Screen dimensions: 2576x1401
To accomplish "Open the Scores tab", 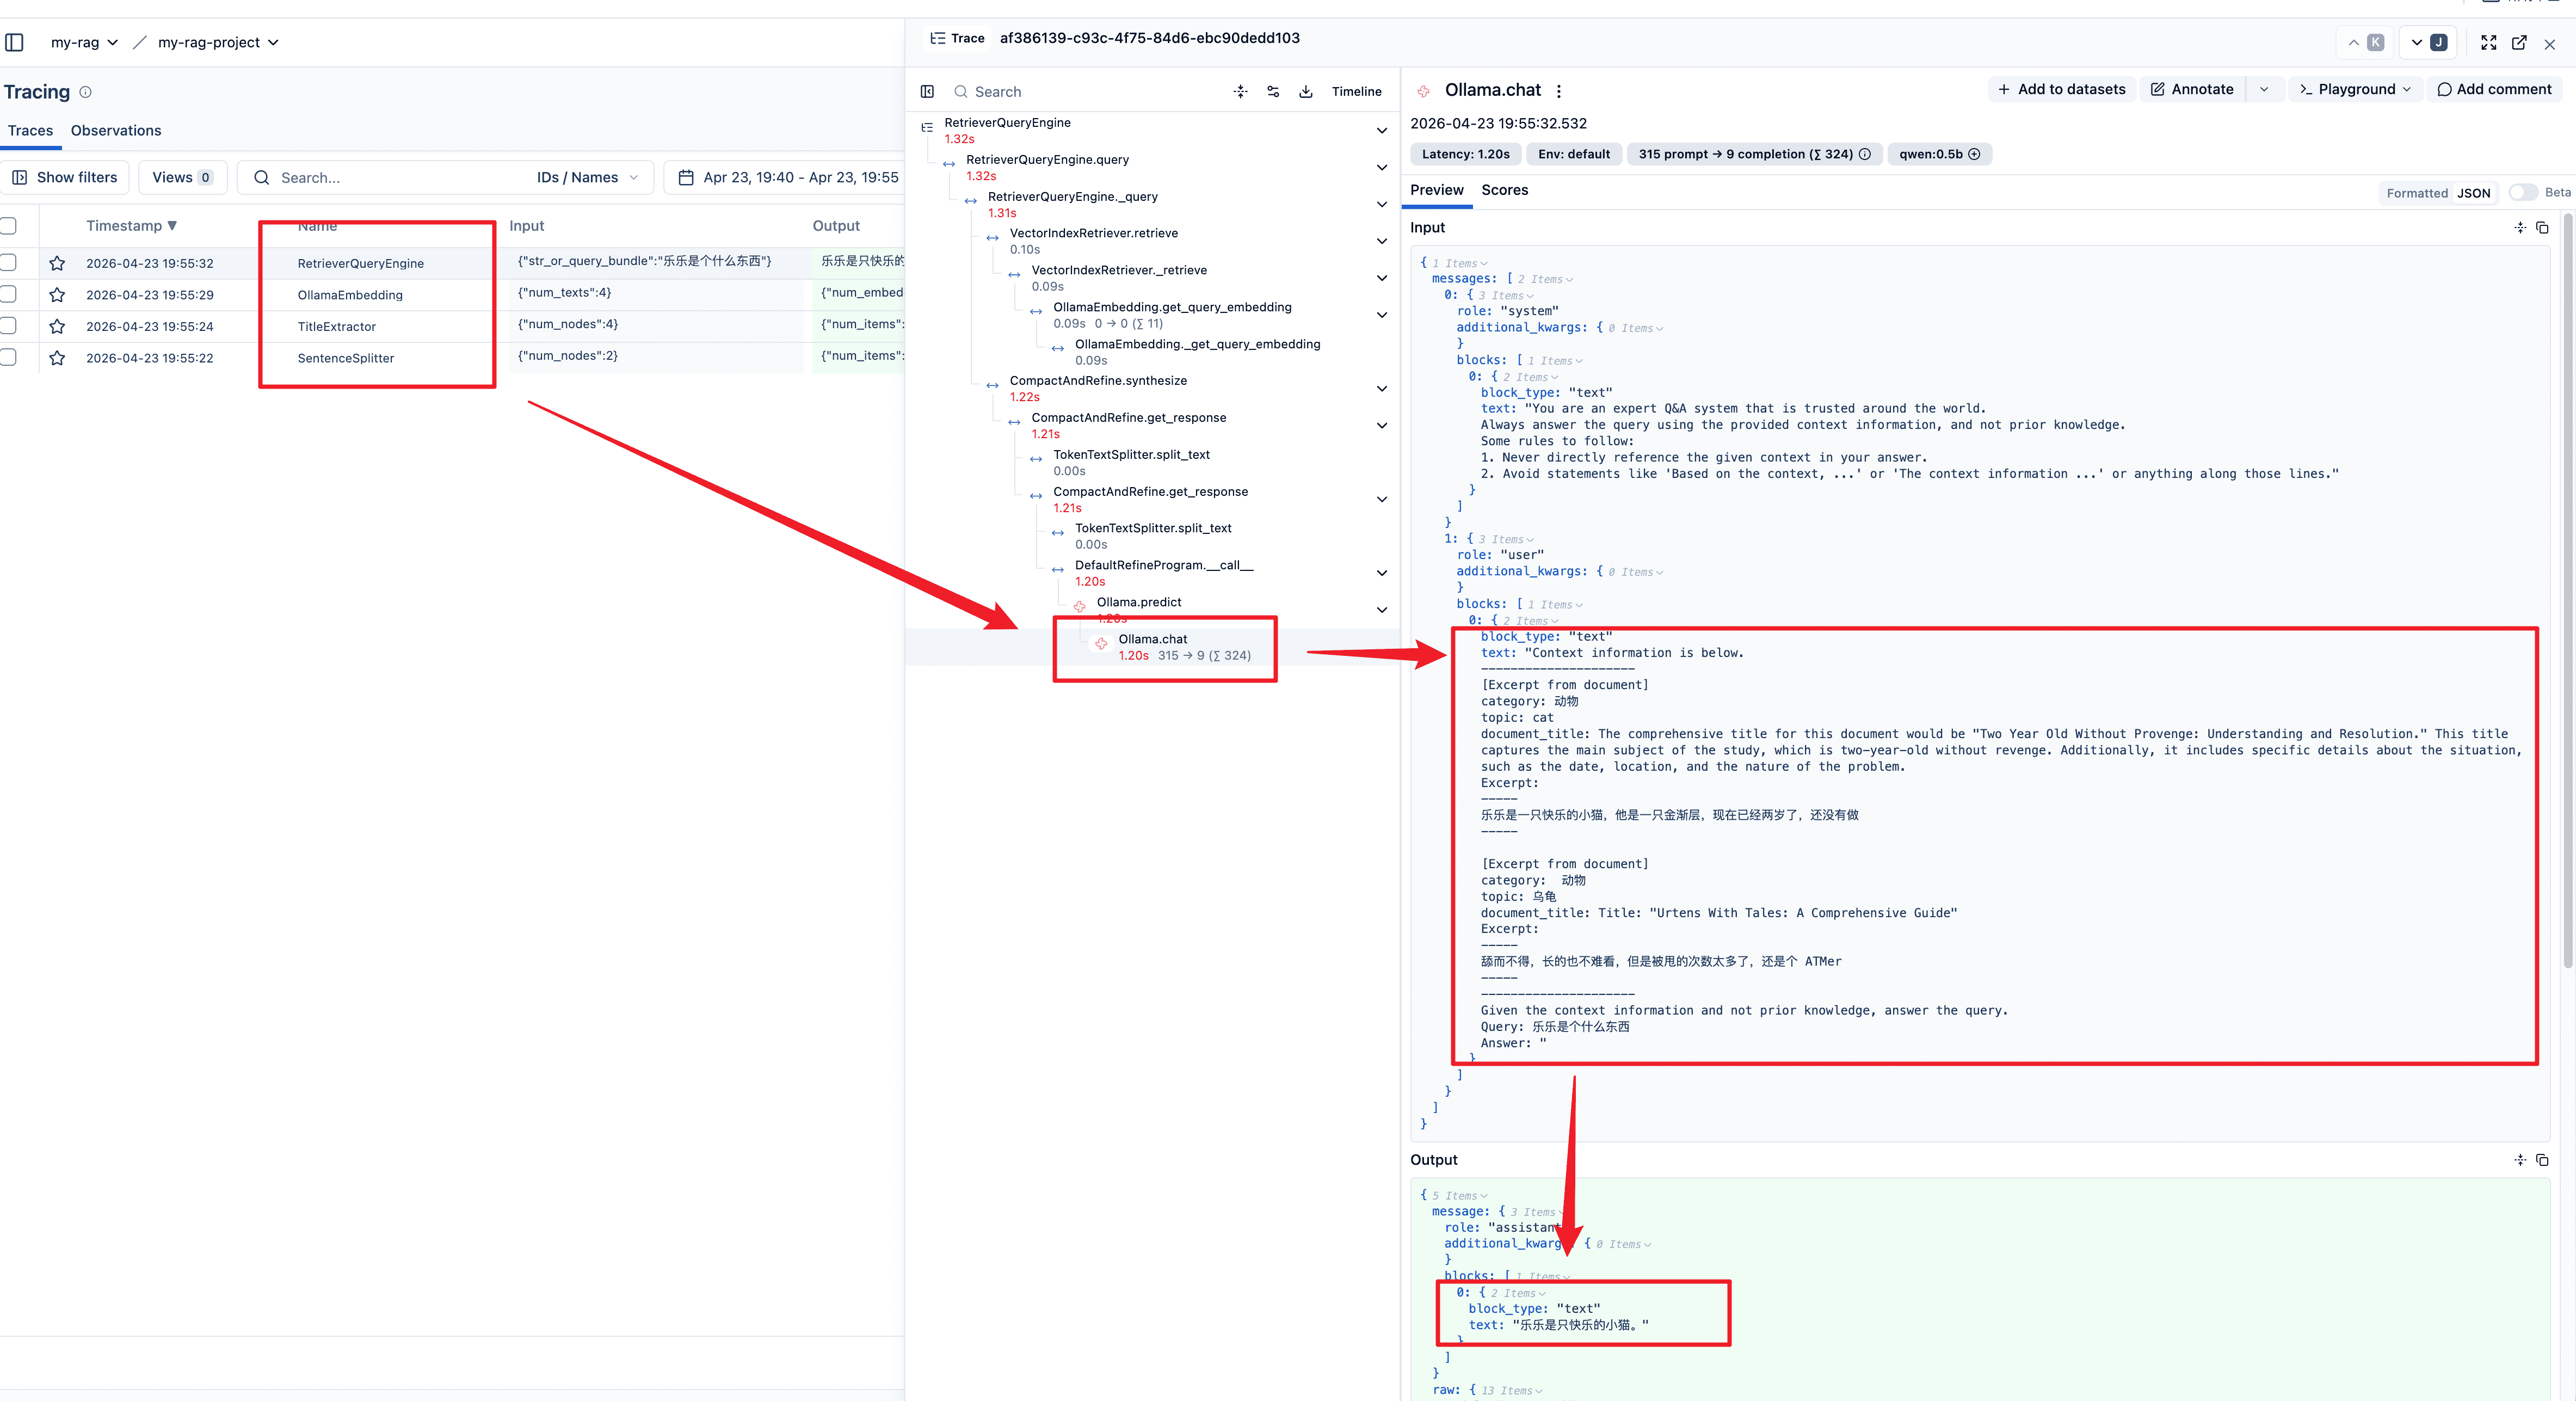I will 1504,190.
